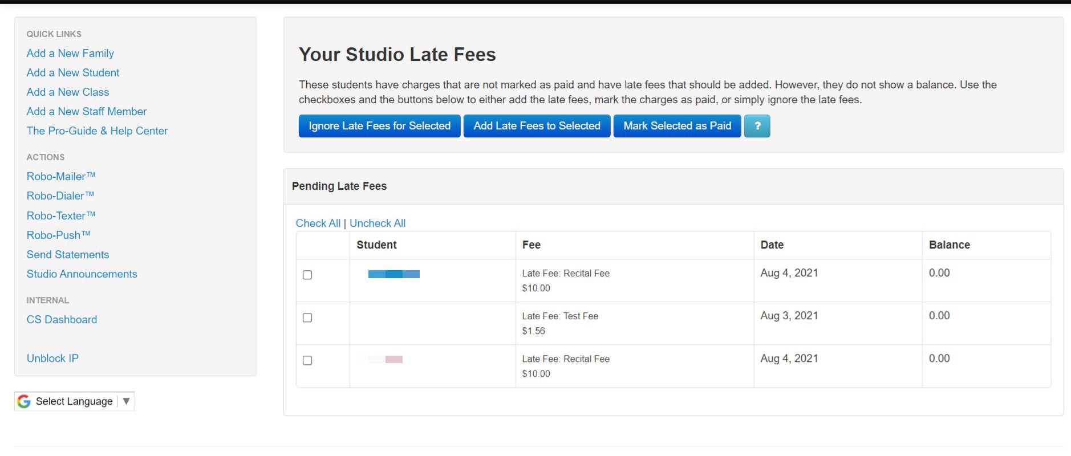This screenshot has width=1071, height=456.
Task: Click the Uncheck All link
Action: [x=377, y=223]
